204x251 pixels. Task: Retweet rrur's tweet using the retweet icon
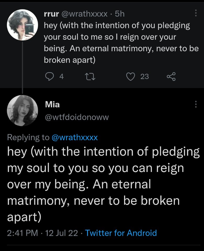point(90,76)
